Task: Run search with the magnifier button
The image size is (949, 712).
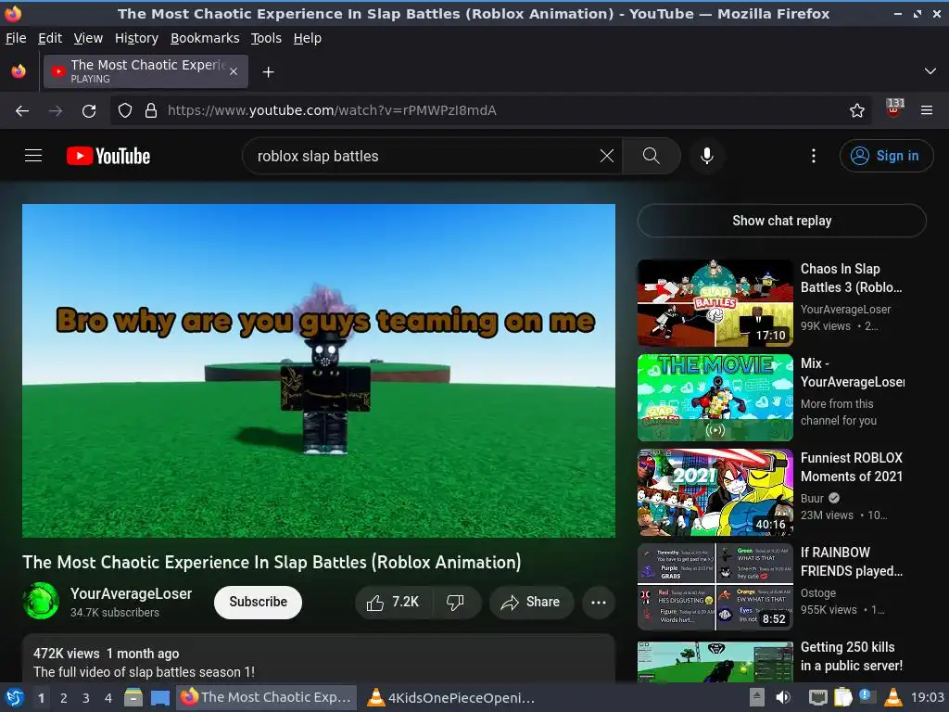Action: click(x=652, y=156)
